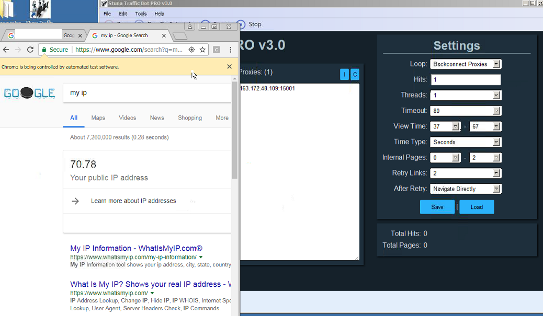This screenshot has width=543, height=316.
Task: Click the Chrome address bar URL
Action: click(129, 50)
